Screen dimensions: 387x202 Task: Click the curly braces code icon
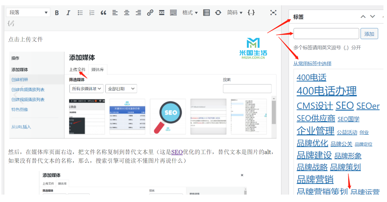(x=251, y=13)
